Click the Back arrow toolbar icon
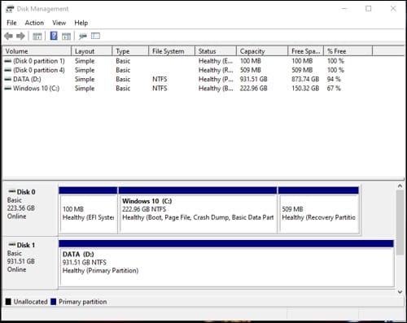The height and width of the screenshot is (323, 407). [9, 36]
